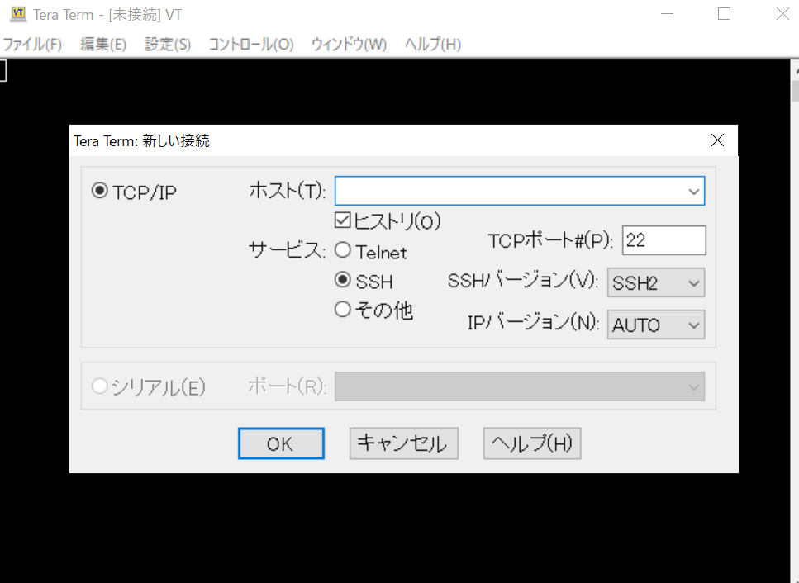Open the ヘルプ(H) menu in menu bar
This screenshot has width=799, height=583.
432,45
